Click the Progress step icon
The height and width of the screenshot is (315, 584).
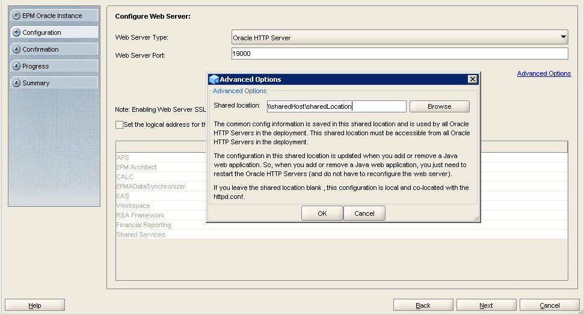16,66
